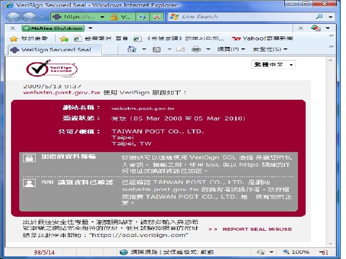This screenshot has width=346, height=259.
Task: Click the Print icon
Action: tap(196, 49)
